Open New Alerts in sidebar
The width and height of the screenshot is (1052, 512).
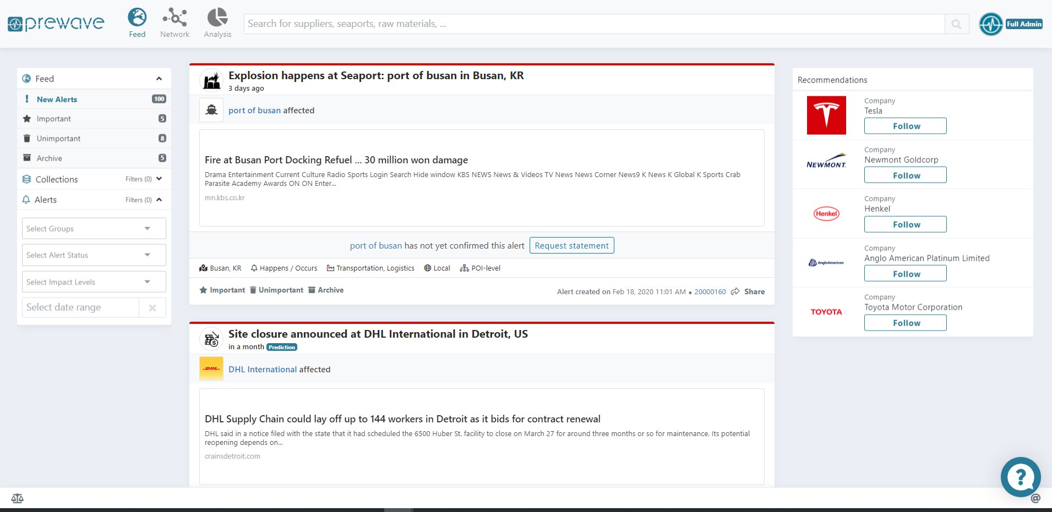tap(57, 100)
